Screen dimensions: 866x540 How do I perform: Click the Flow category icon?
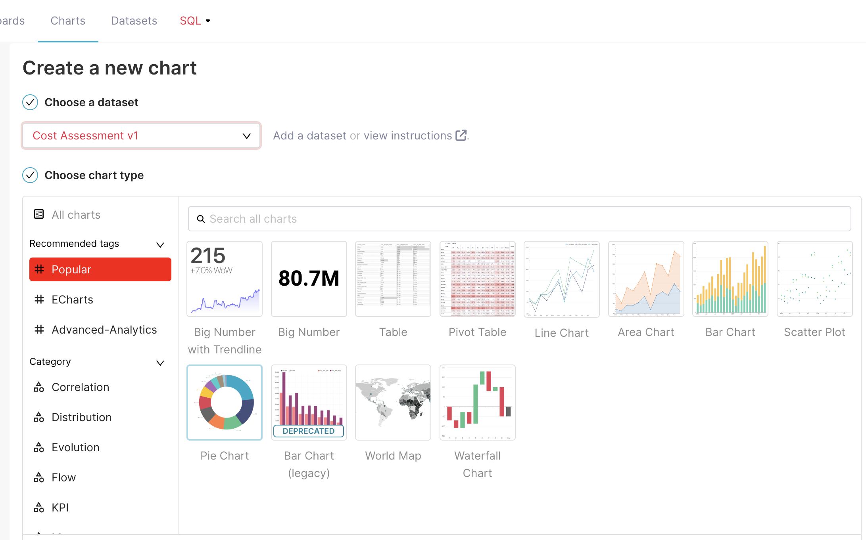tap(39, 477)
